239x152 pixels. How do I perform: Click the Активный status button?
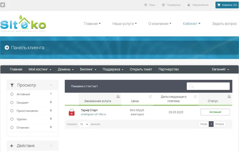(215, 112)
